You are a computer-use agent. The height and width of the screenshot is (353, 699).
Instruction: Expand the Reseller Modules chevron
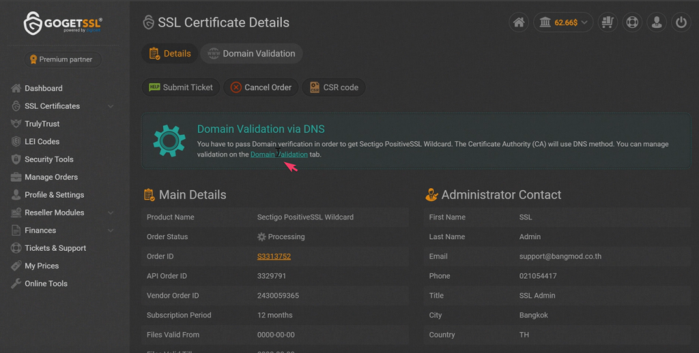click(x=111, y=213)
